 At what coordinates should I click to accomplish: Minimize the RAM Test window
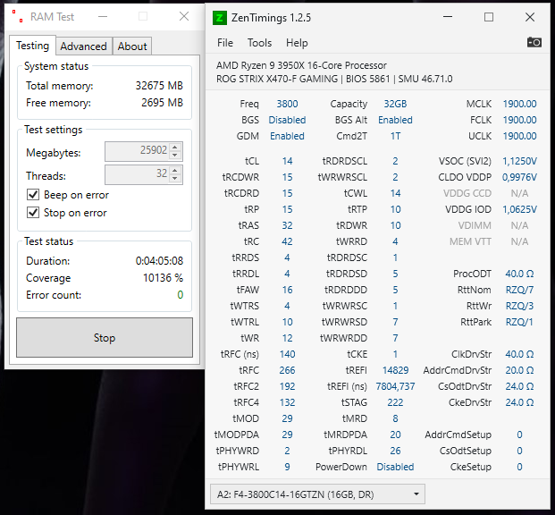[103, 16]
